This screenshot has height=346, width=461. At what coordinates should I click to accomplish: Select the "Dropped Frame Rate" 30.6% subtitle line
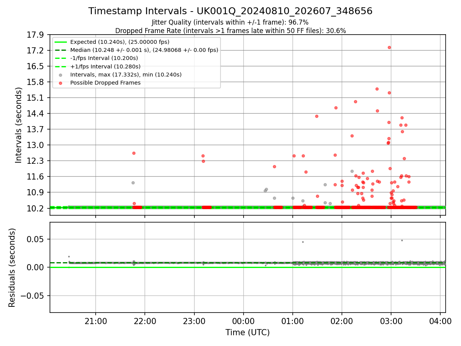[x=230, y=31]
